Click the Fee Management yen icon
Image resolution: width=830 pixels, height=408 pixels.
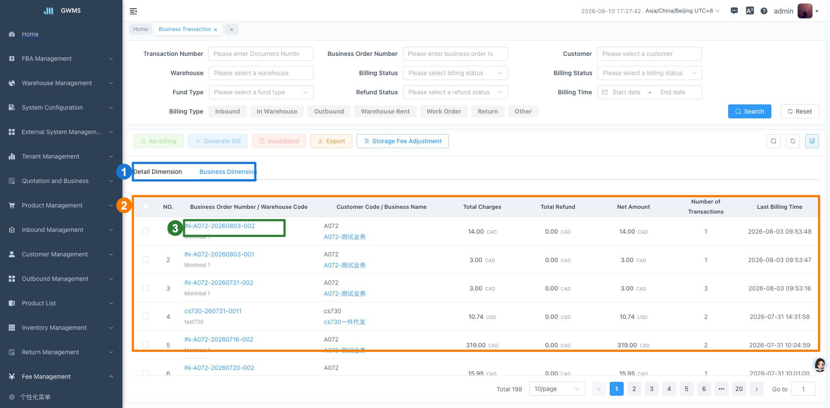12,377
